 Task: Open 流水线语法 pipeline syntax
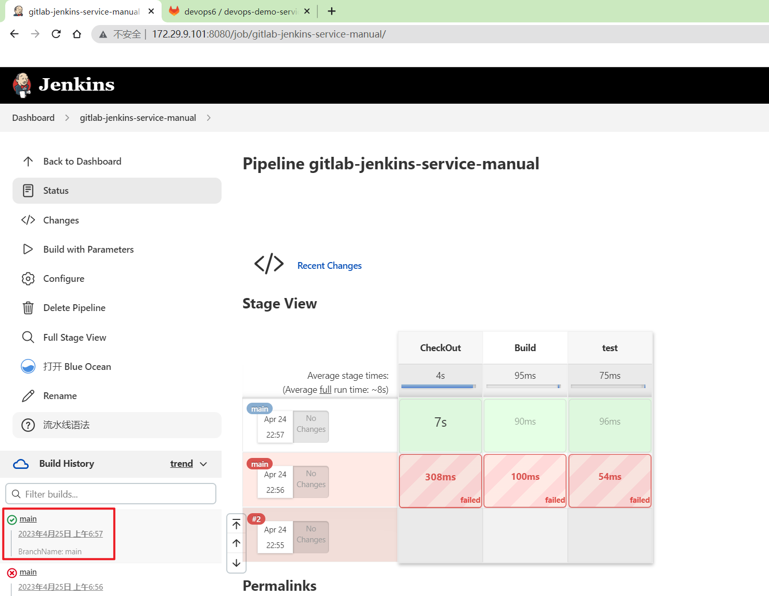pos(117,425)
